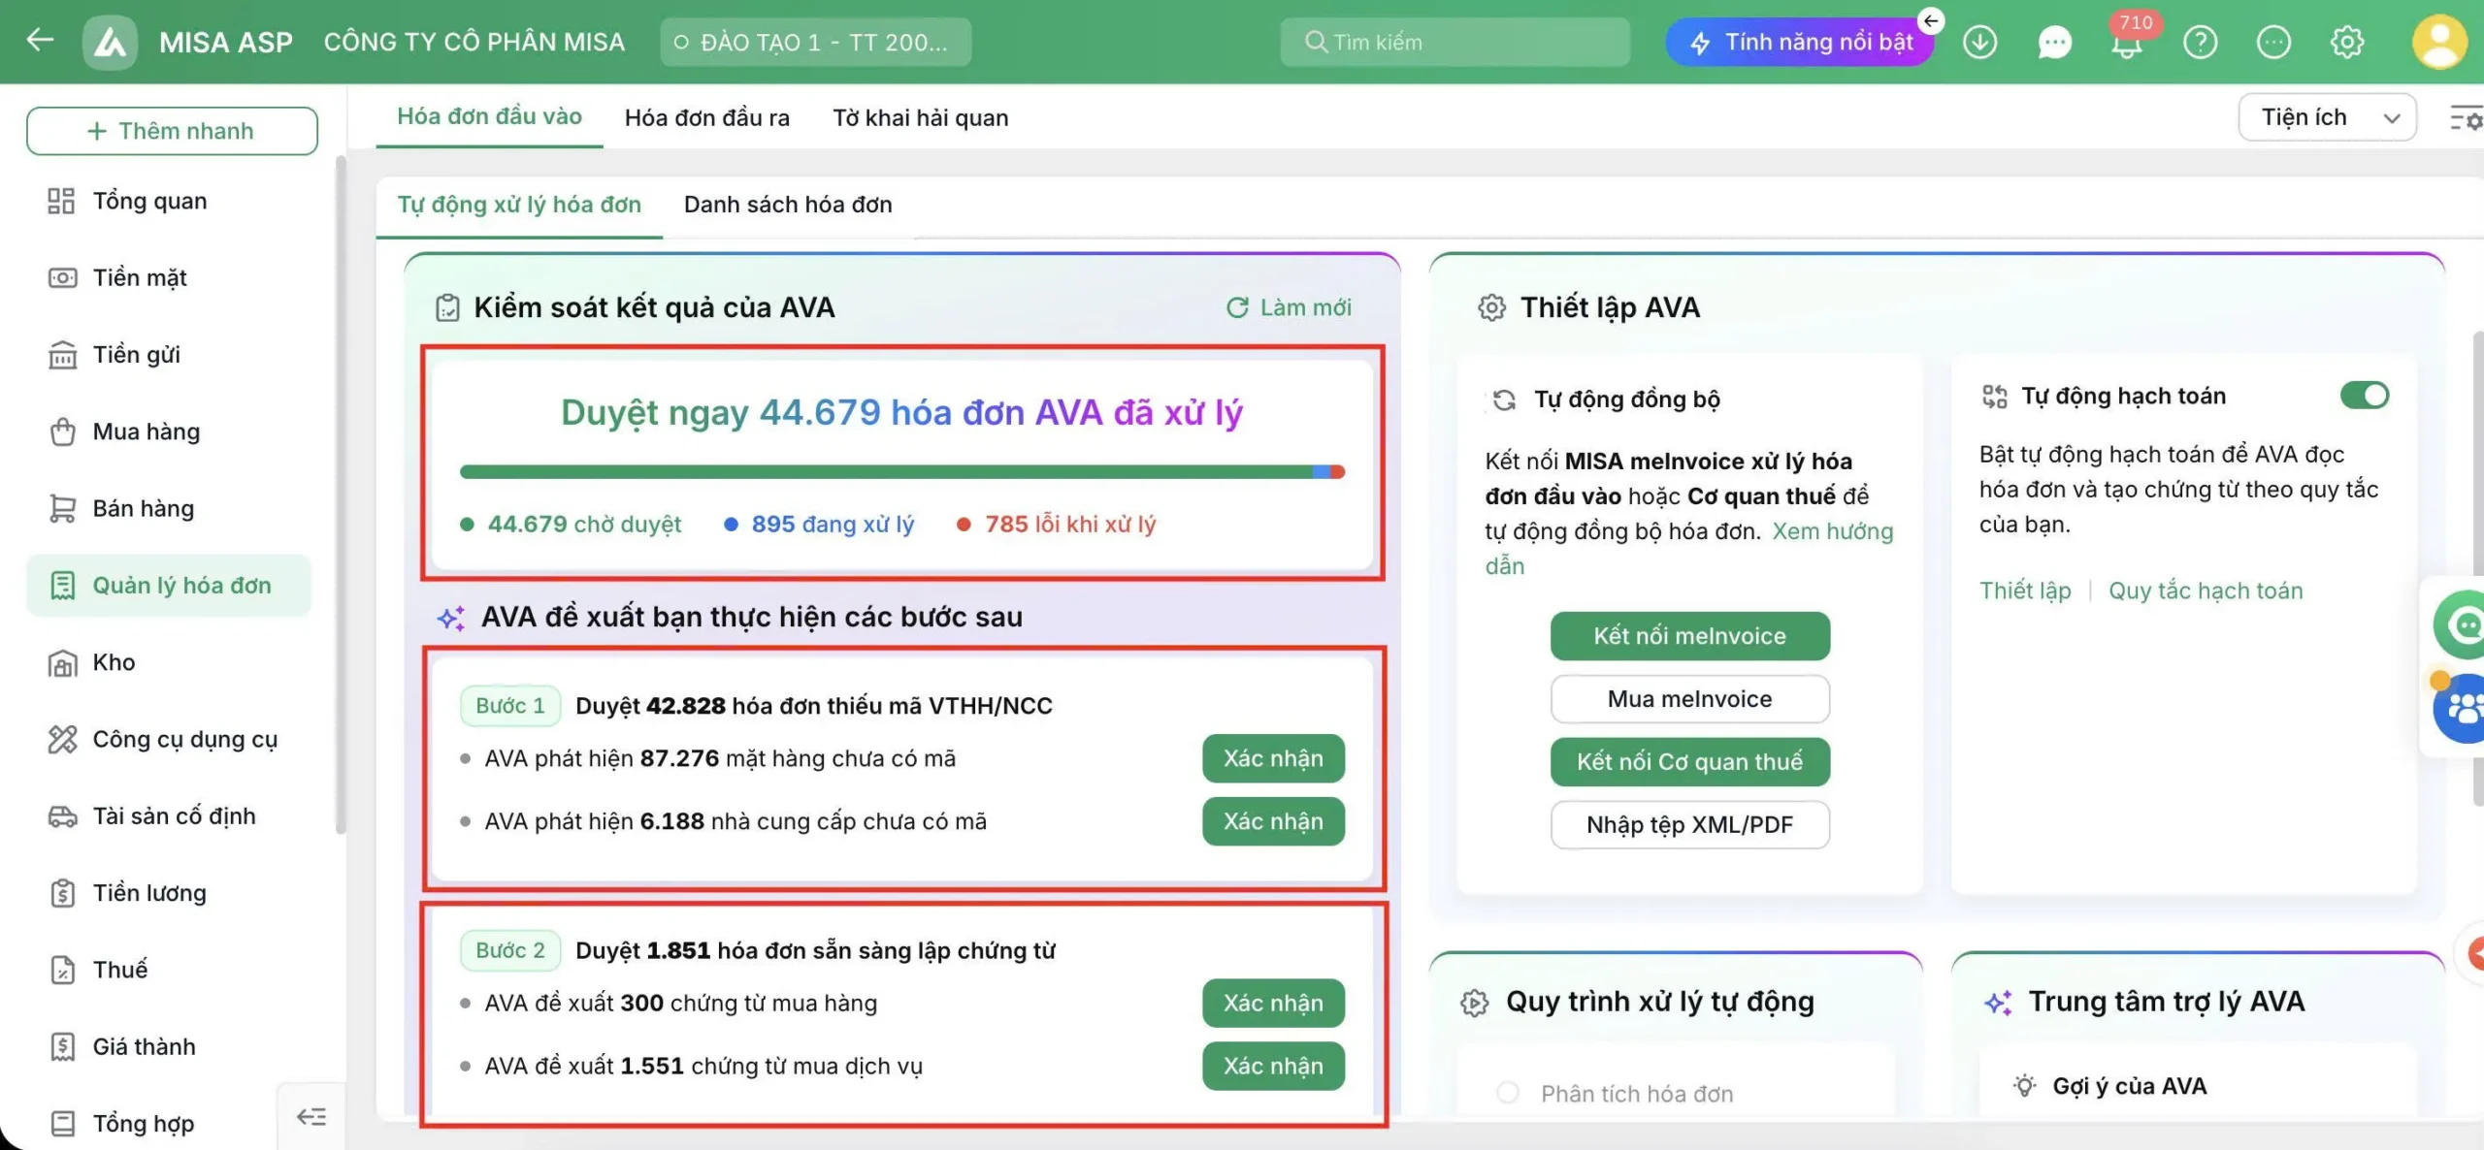Open Xem hướng dẫn link
The image size is (2484, 1150).
(x=1832, y=531)
